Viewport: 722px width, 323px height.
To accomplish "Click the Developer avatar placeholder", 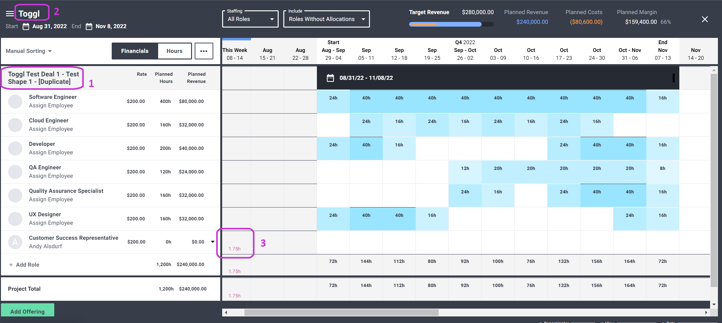I will (15, 148).
